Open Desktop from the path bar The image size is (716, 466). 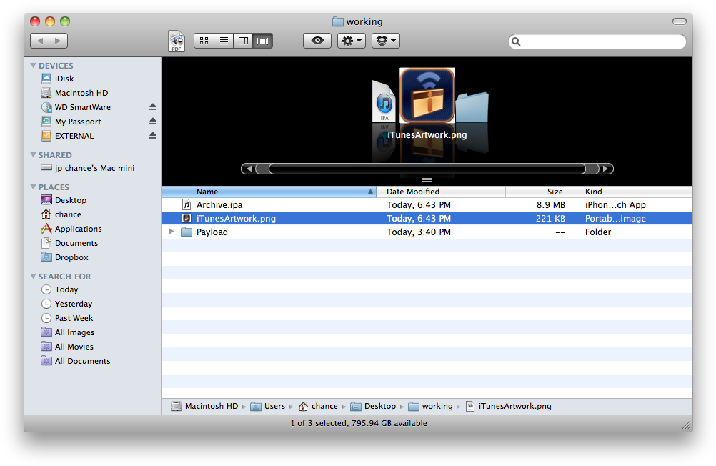tap(380, 406)
